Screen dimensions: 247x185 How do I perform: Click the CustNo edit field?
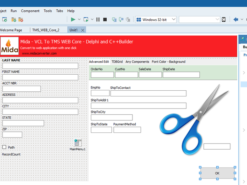(x=126, y=75)
